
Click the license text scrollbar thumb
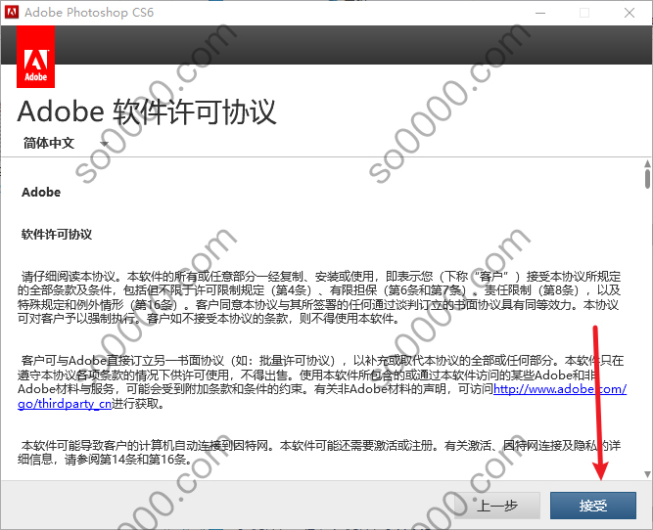pos(647,179)
